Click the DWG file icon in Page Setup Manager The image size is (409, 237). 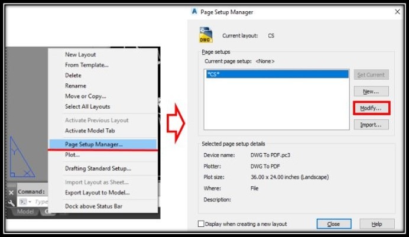(x=206, y=35)
